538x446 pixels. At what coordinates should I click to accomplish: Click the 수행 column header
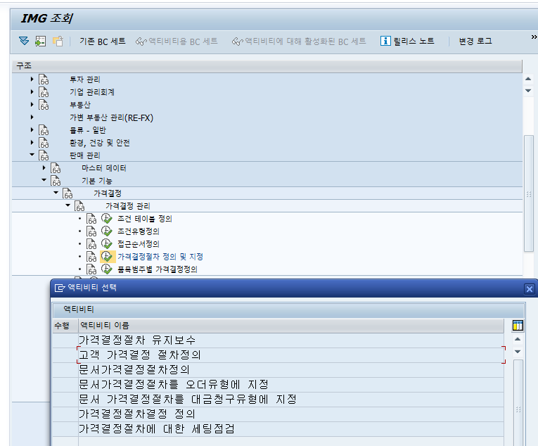pos(65,325)
